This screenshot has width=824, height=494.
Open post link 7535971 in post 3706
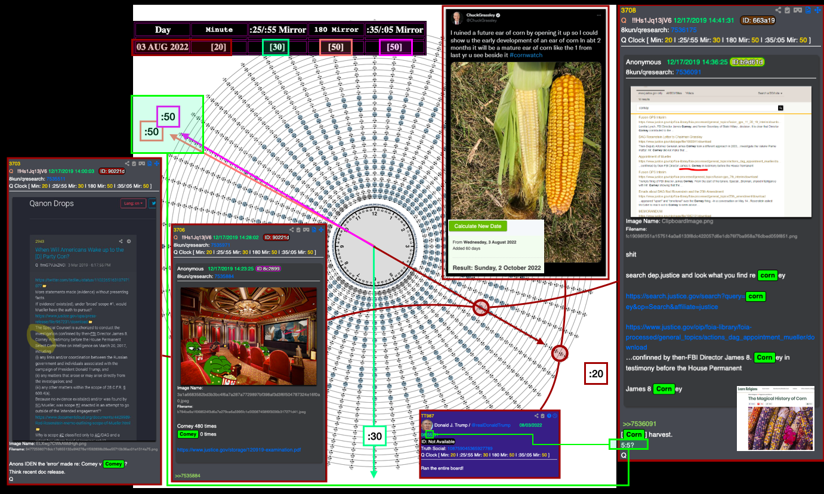click(220, 245)
